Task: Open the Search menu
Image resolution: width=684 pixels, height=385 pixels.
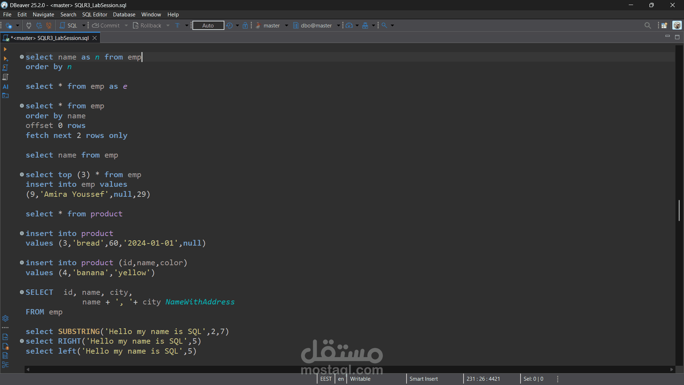Action: click(68, 15)
